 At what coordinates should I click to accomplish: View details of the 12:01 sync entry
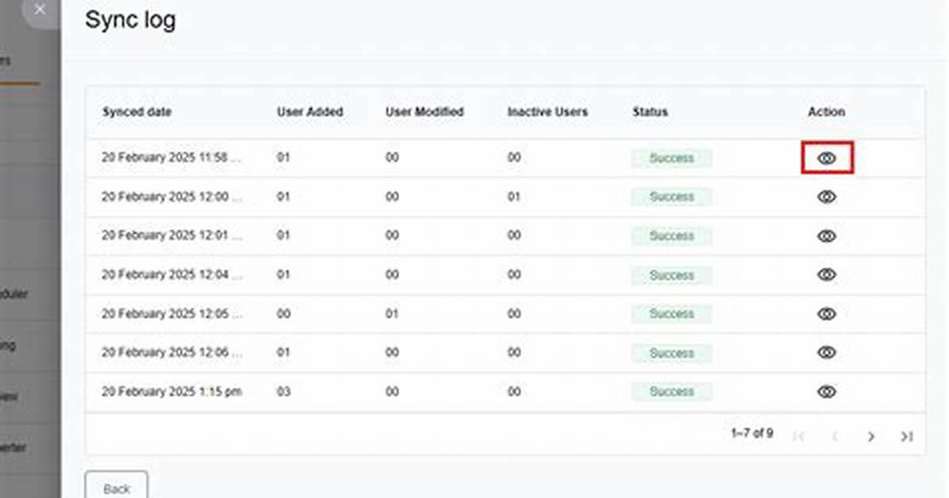click(x=827, y=236)
